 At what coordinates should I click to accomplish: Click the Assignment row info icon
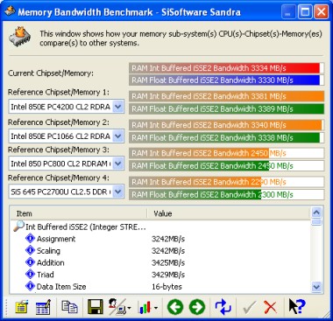31,239
